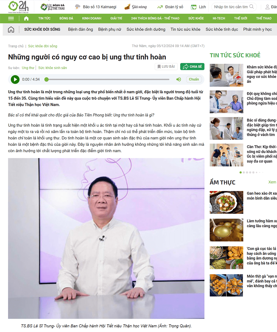Viewport: 277px width, 332px height.
Task: Open the Giá vàng gold price link
Action: [x=136, y=7]
